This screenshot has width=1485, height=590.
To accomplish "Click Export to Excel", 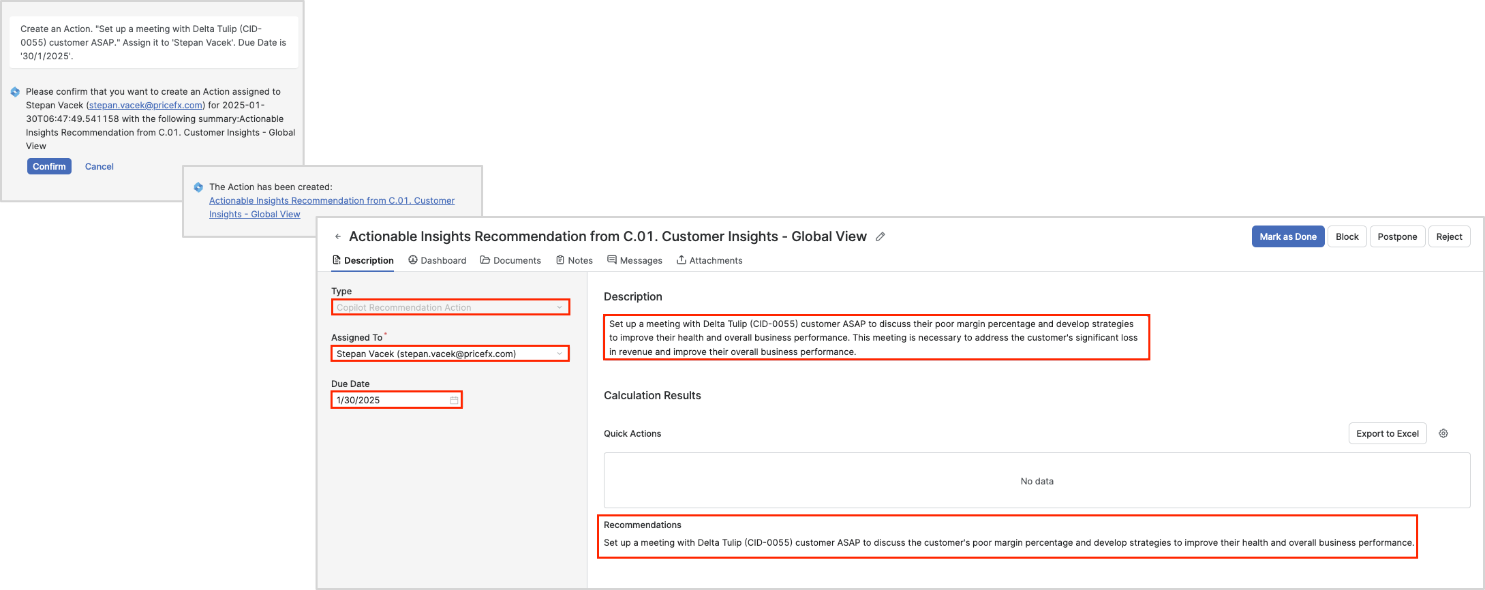I will pyautogui.click(x=1387, y=433).
